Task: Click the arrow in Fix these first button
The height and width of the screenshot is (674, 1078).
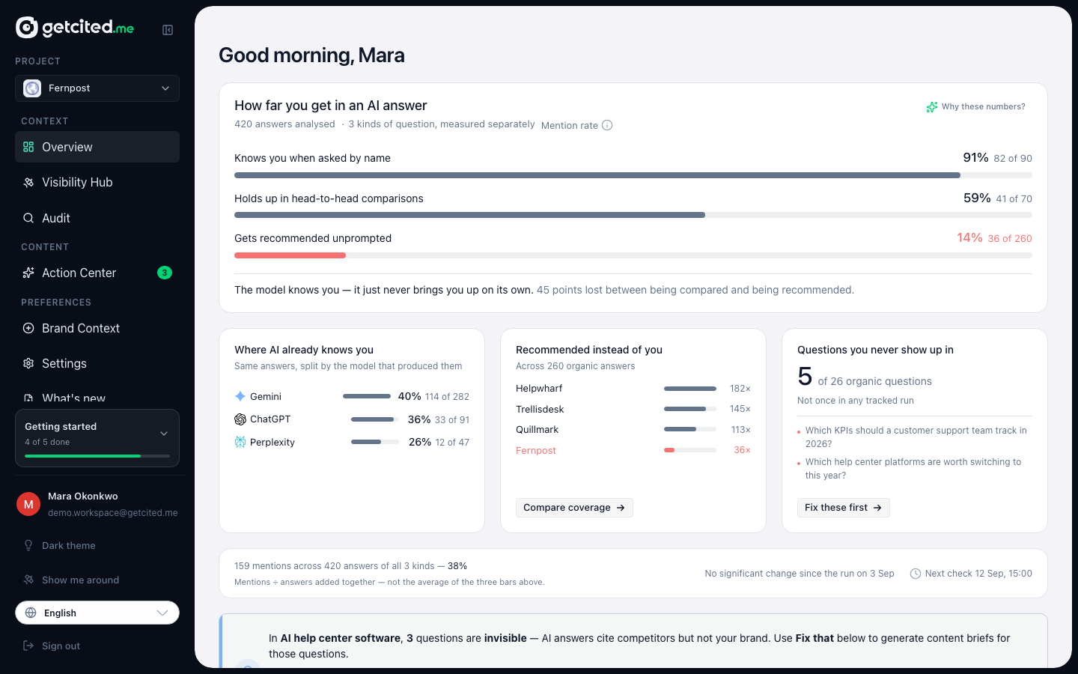Action: tap(877, 508)
